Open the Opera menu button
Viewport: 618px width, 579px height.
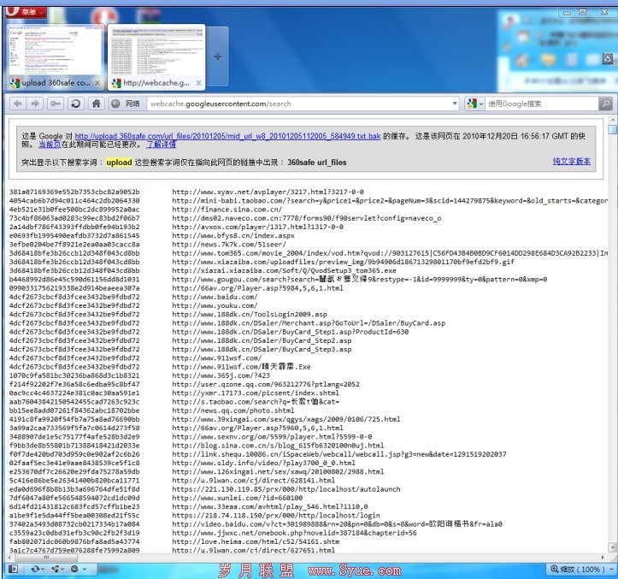pyautogui.click(x=26, y=11)
